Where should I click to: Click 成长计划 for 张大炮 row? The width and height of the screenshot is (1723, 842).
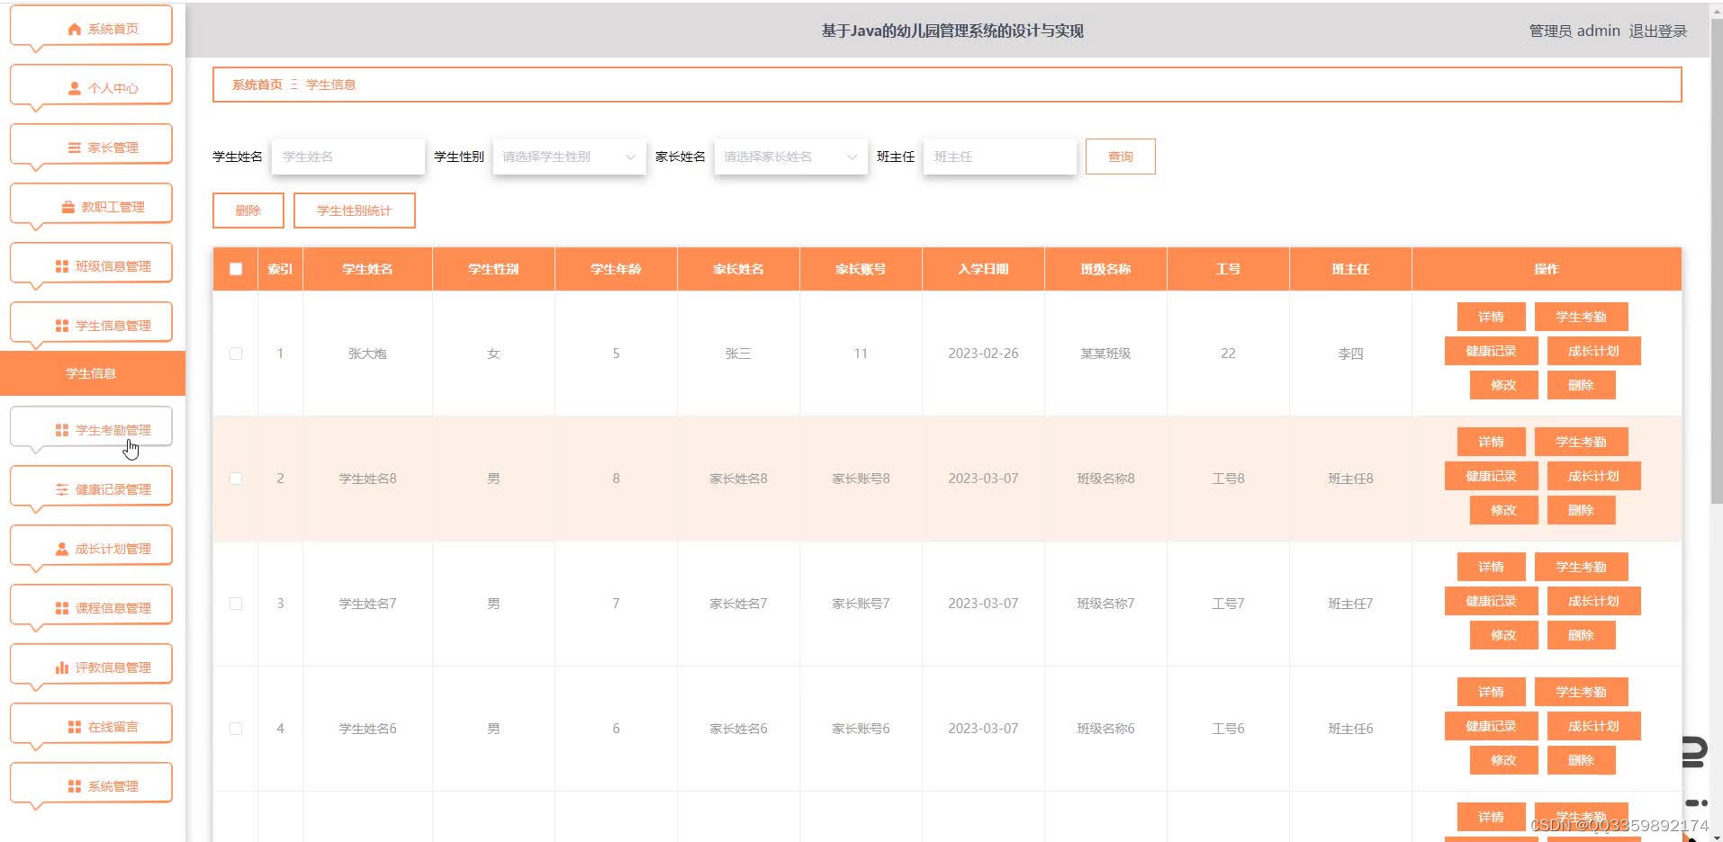(1594, 351)
